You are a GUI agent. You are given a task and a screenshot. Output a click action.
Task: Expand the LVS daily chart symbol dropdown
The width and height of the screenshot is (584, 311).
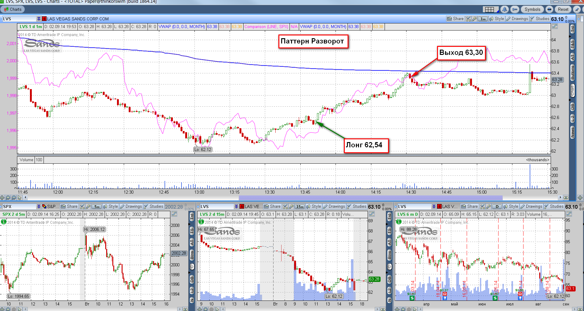click(434, 207)
